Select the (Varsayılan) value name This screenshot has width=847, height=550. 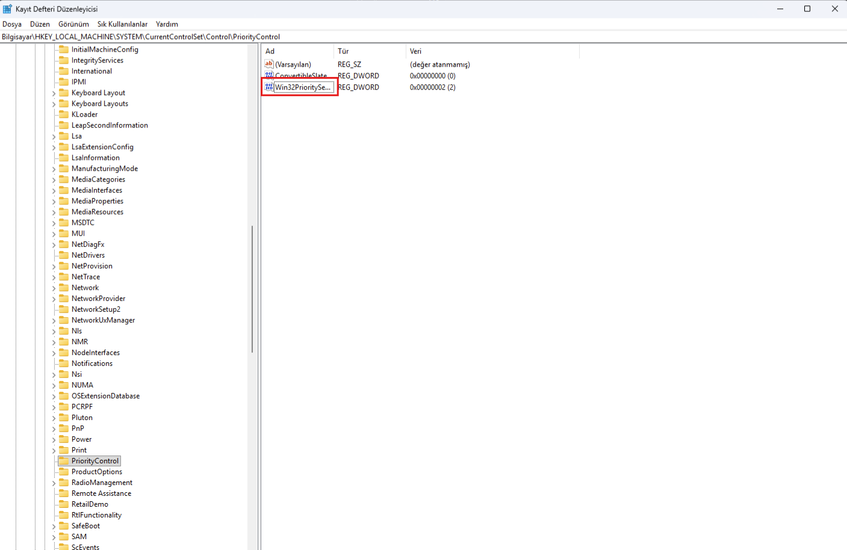[293, 64]
